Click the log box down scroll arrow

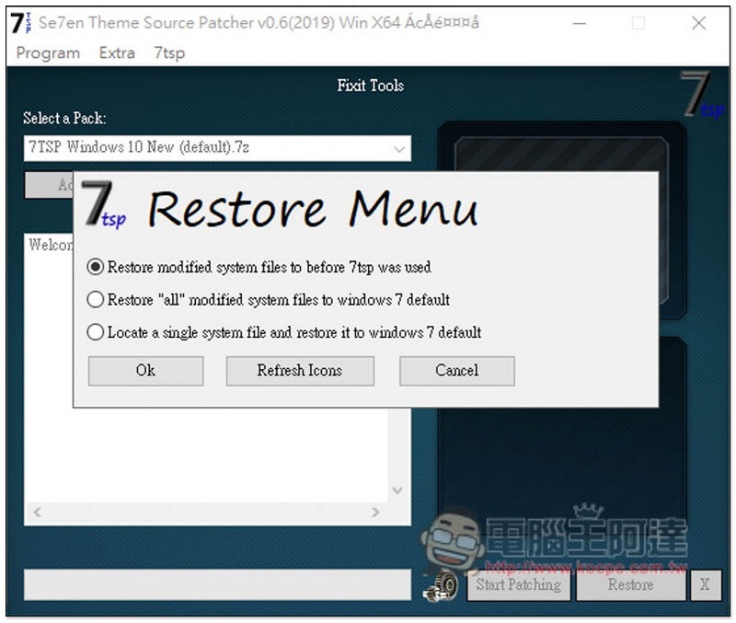(x=397, y=490)
